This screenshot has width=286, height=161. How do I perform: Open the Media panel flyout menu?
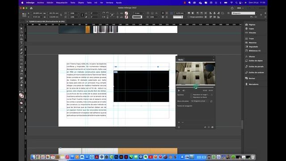tap(214, 59)
